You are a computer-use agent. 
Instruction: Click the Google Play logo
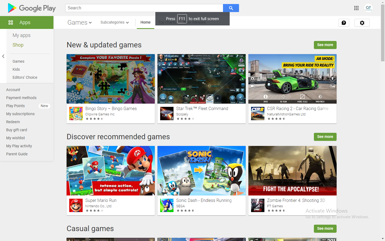click(32, 8)
